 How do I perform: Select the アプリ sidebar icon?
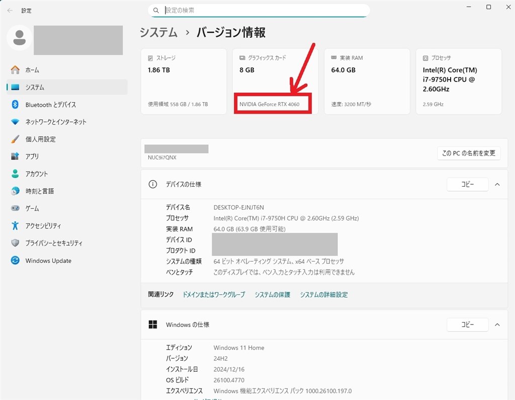point(16,156)
